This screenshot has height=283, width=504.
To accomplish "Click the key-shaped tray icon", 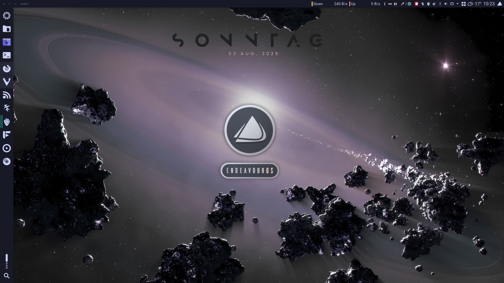I will 423,4.
